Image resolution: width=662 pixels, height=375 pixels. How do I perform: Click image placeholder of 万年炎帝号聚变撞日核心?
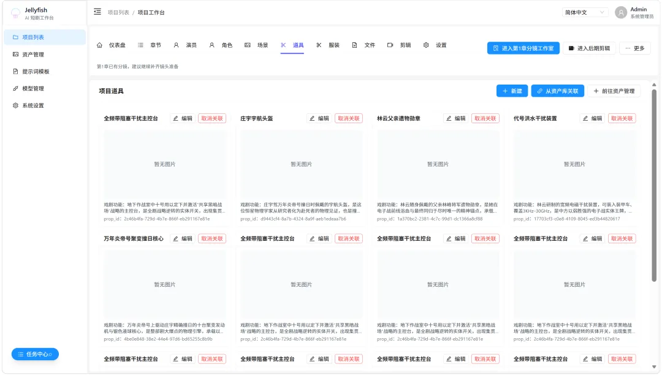click(165, 284)
